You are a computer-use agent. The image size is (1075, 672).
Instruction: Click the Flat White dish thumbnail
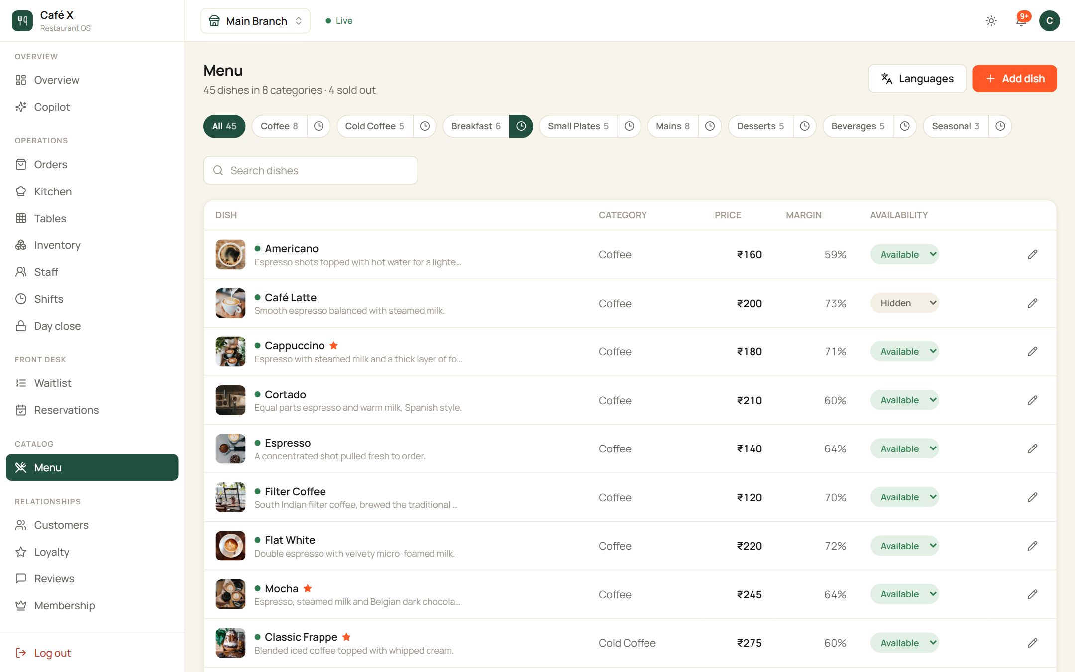(230, 546)
